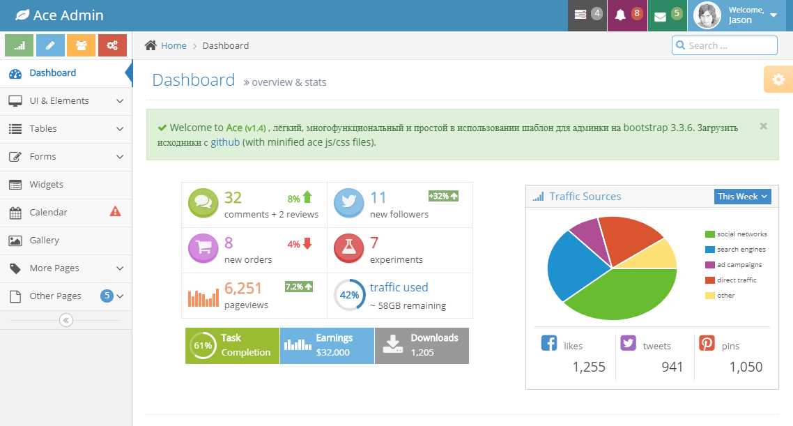Collapse the sidebar using the double-chevron toggle
This screenshot has width=793, height=426.
coord(66,320)
